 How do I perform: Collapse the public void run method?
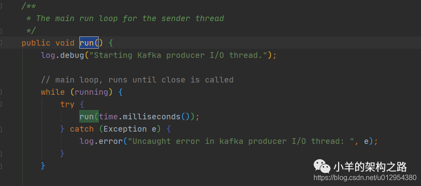(x=1, y=43)
